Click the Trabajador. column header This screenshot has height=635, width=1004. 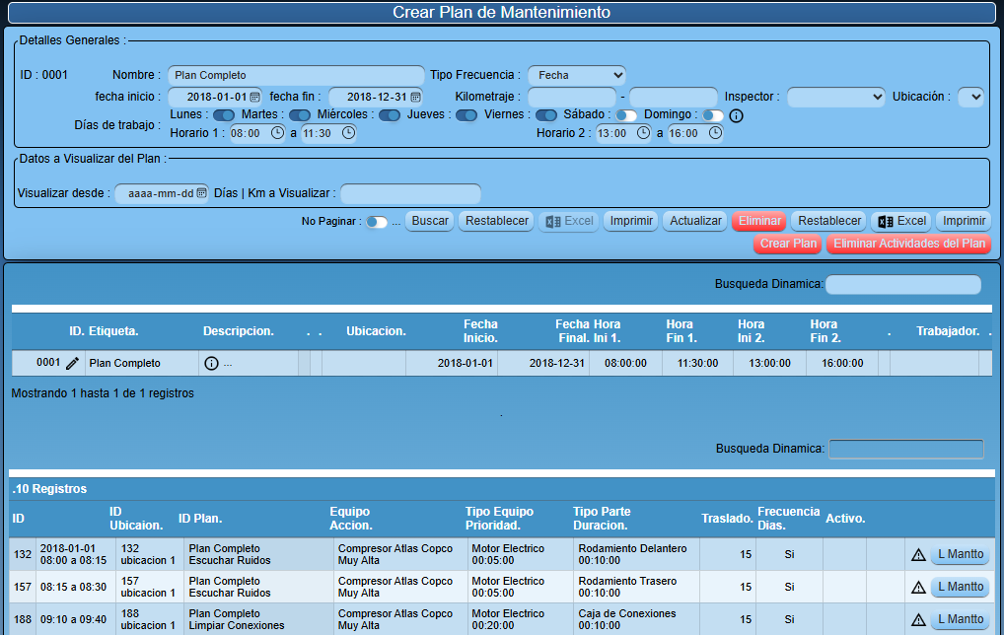point(948,331)
